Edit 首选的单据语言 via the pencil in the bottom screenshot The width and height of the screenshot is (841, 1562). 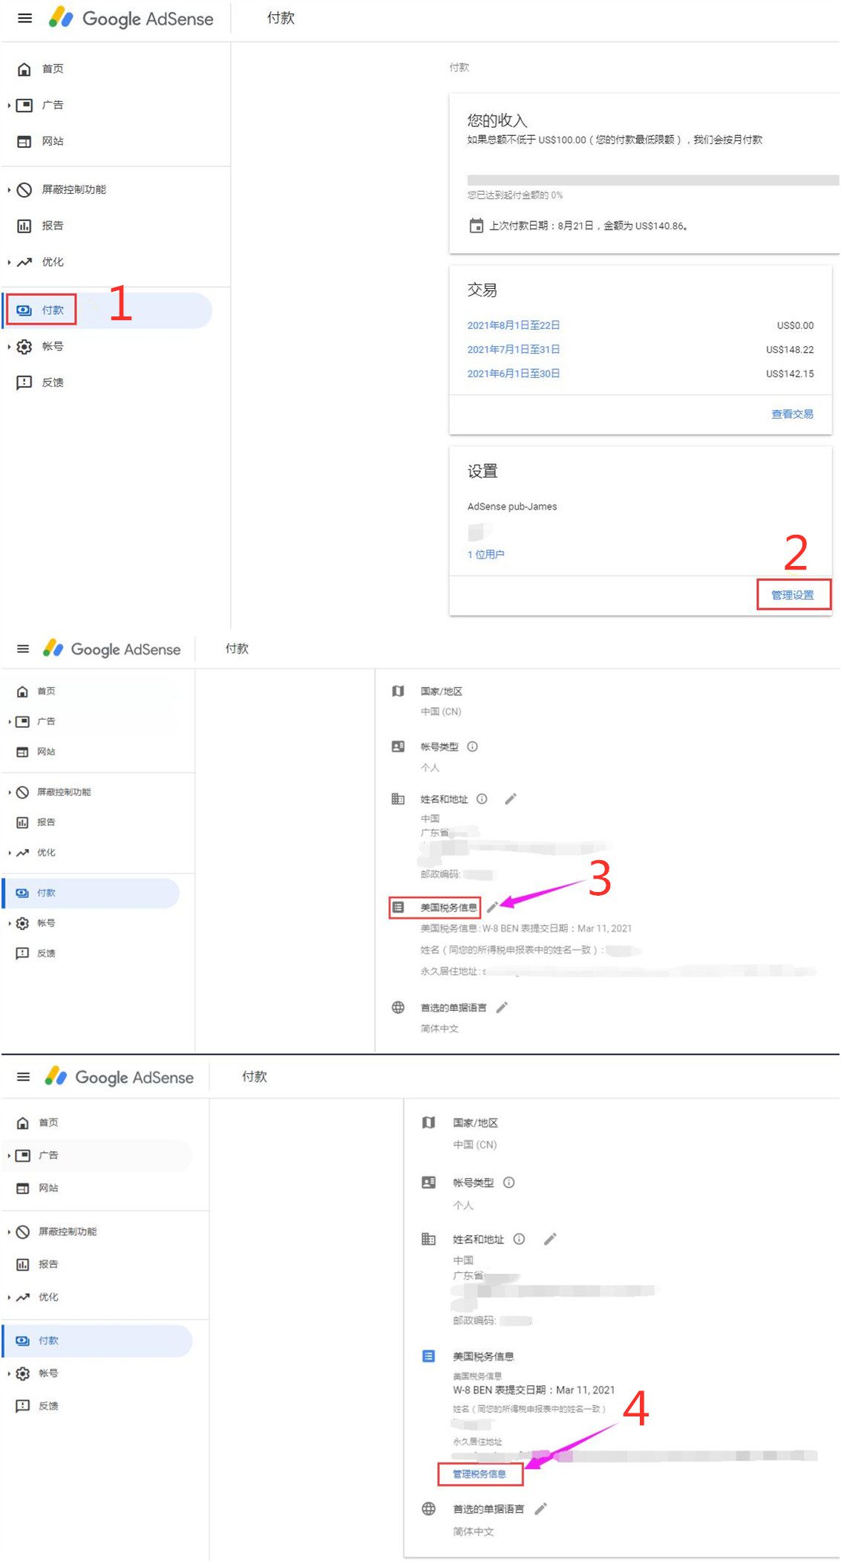pos(540,1509)
